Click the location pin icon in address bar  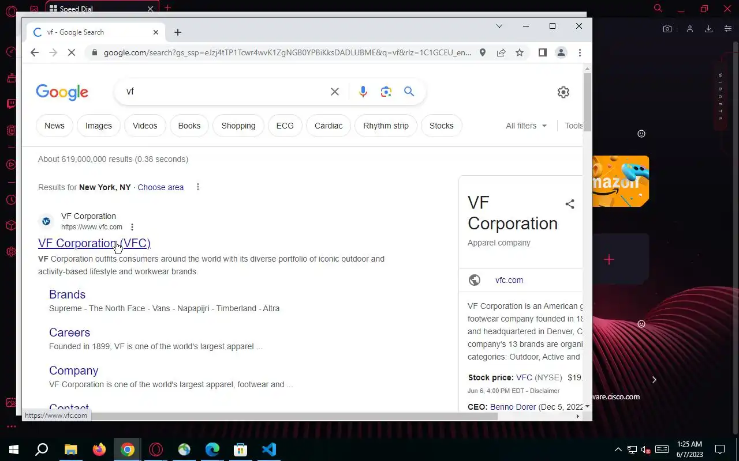pos(483,52)
